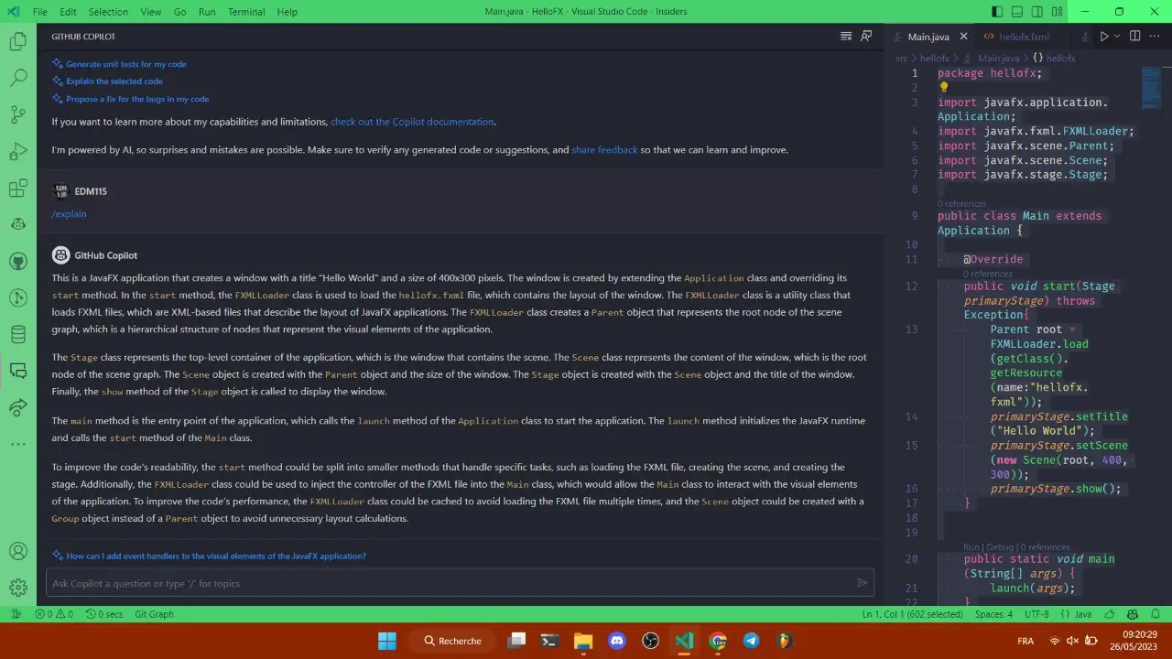Open the share/live share activity icon
The image size is (1172, 659).
click(17, 407)
